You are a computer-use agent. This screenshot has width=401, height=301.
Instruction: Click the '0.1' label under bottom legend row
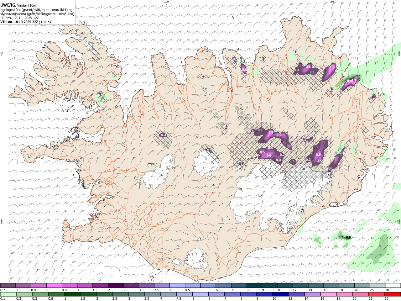tap(3, 298)
